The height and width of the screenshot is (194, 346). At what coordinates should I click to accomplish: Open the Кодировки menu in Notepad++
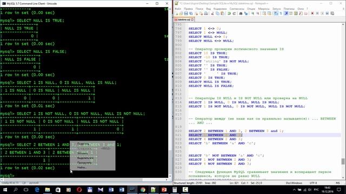point(220,9)
